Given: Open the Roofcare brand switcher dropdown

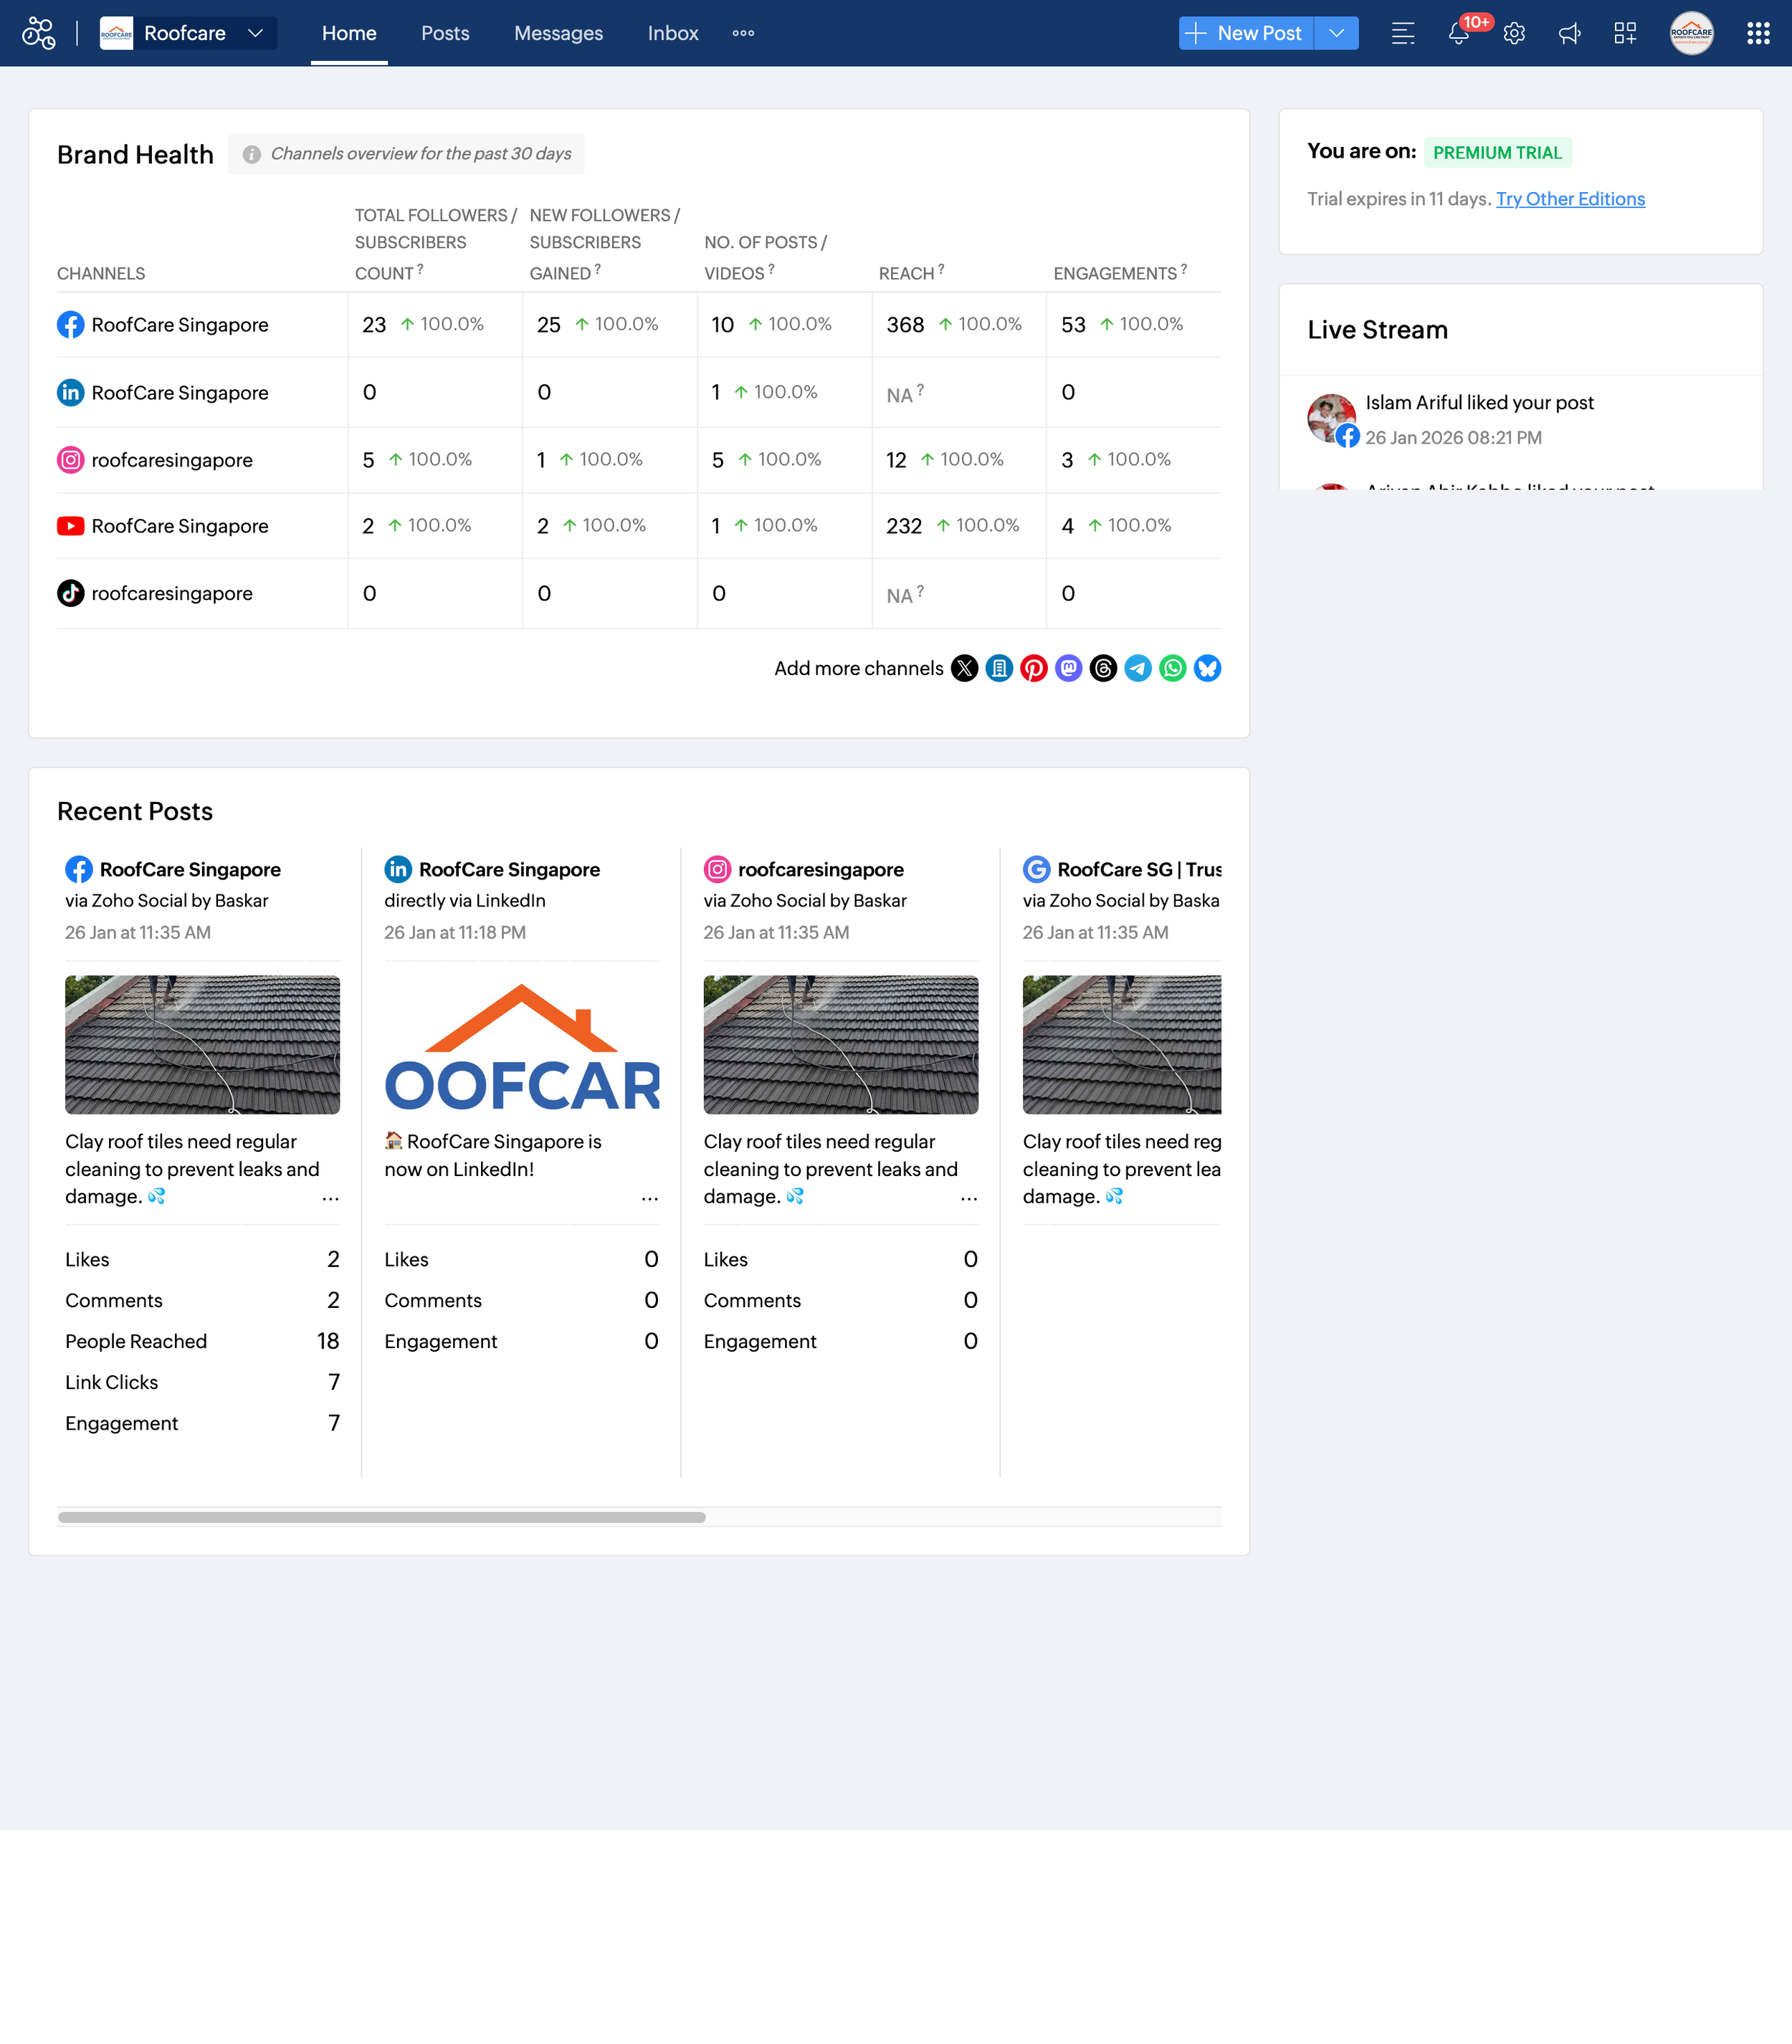Looking at the screenshot, I should click(187, 33).
